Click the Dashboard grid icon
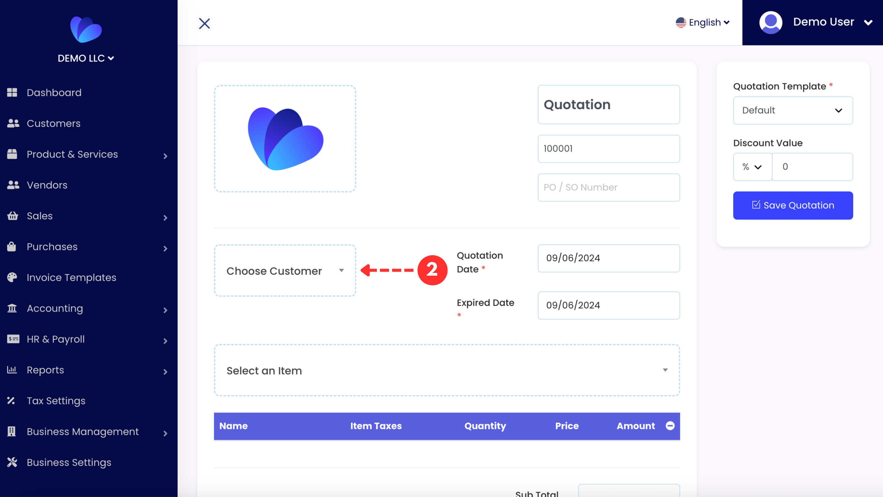The height and width of the screenshot is (497, 883). click(12, 93)
